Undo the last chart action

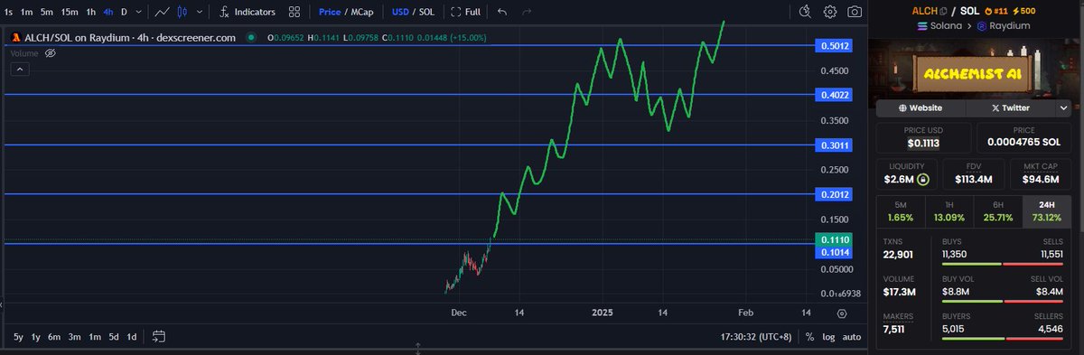click(502, 13)
